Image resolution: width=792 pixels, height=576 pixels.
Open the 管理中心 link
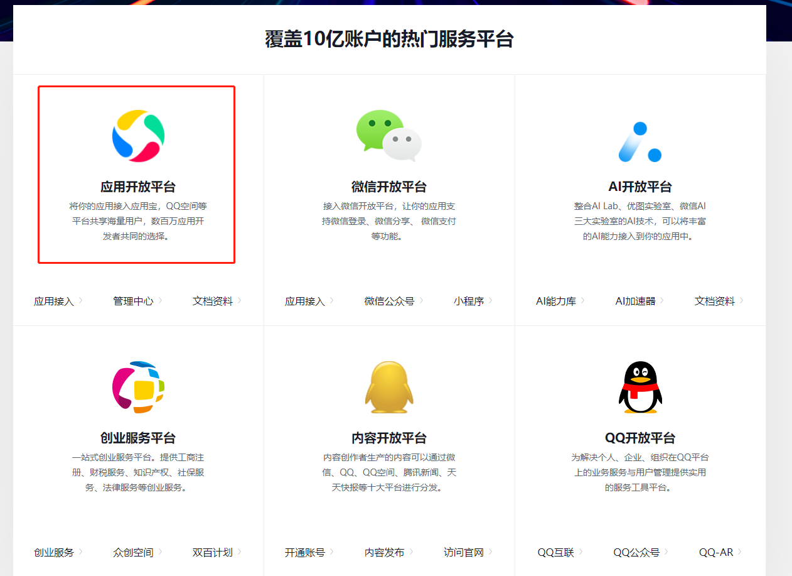pyautogui.click(x=133, y=301)
